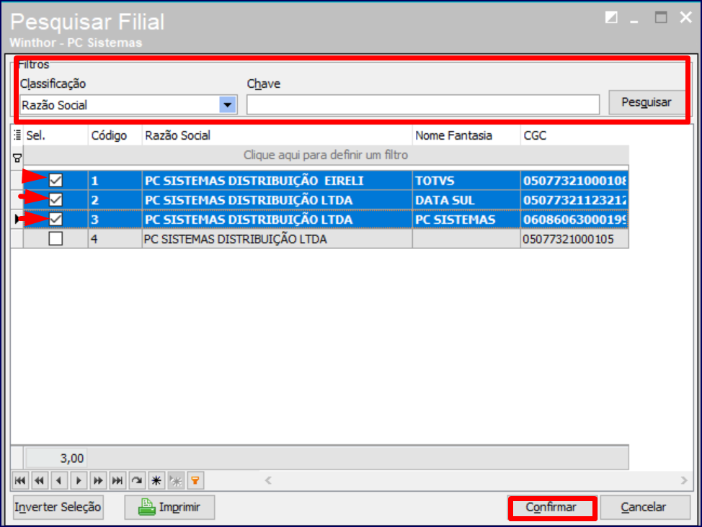Open the orange funnel filter icon
This screenshot has width=702, height=527.
click(x=195, y=481)
